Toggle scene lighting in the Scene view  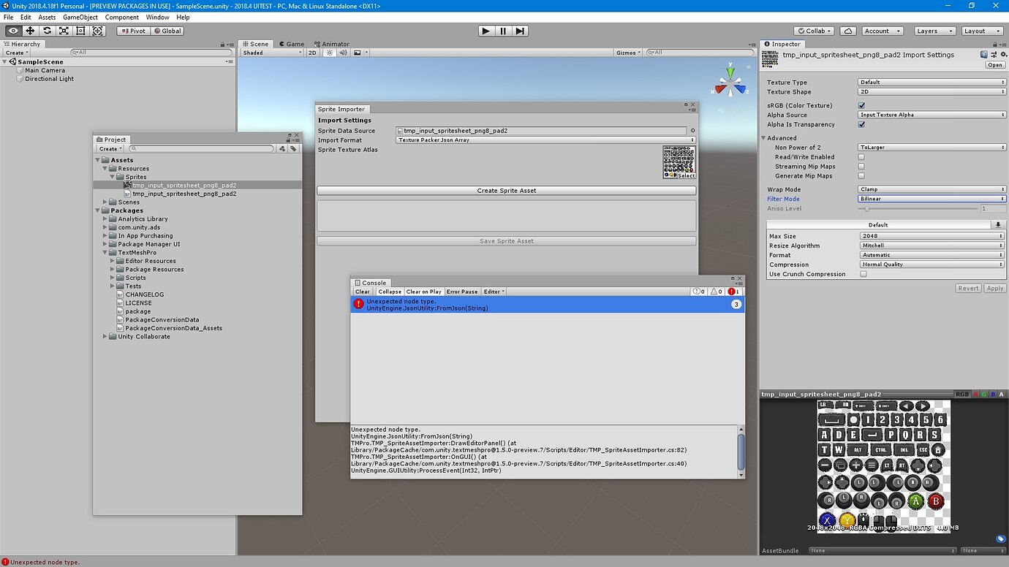click(x=329, y=52)
